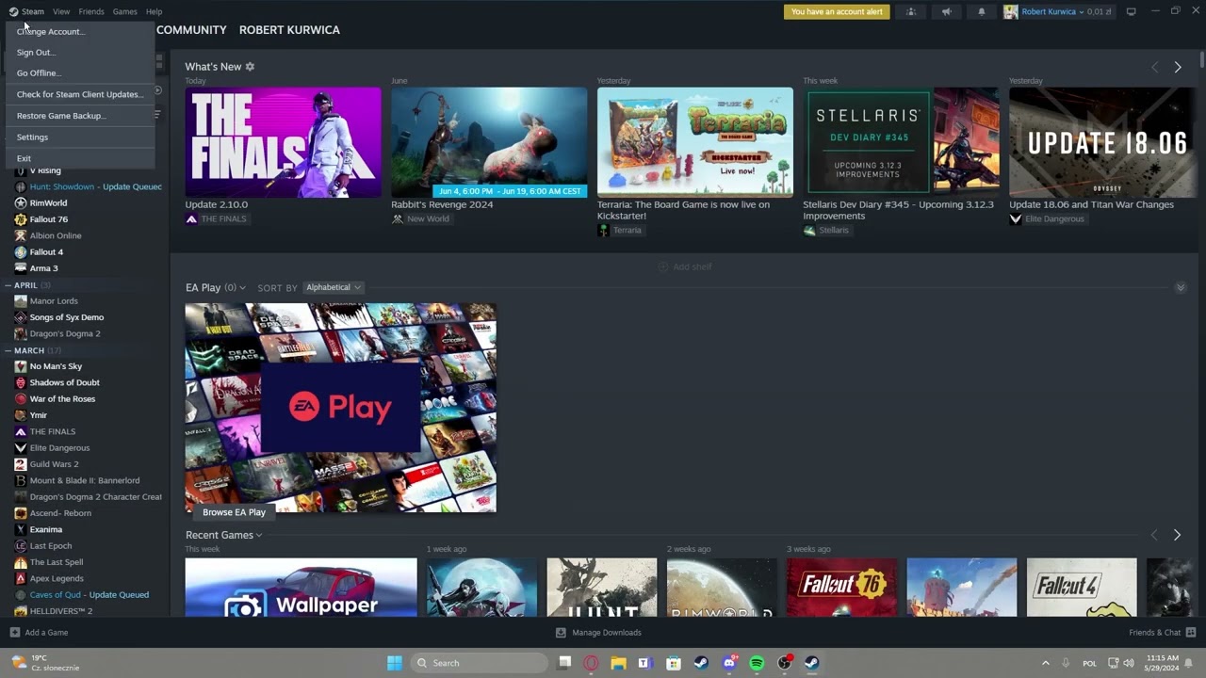
Task: Open File Explorer from the taskbar
Action: pyautogui.click(x=618, y=663)
